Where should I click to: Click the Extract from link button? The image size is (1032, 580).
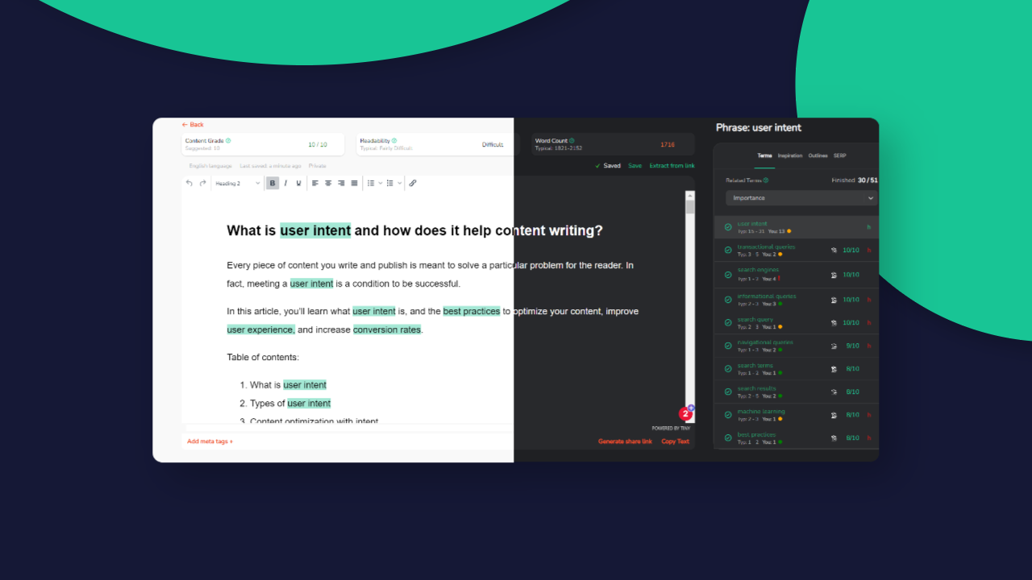click(672, 166)
